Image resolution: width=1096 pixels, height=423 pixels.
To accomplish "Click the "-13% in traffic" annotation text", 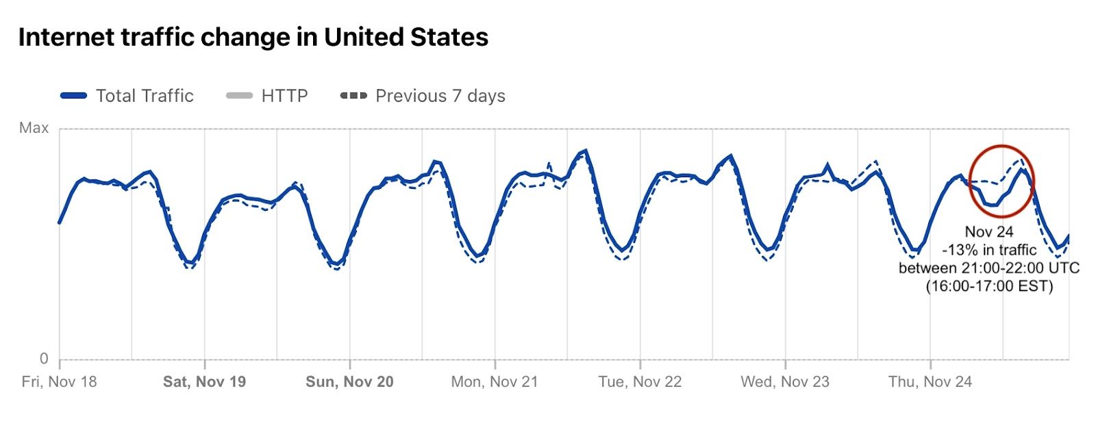I will coord(989,250).
